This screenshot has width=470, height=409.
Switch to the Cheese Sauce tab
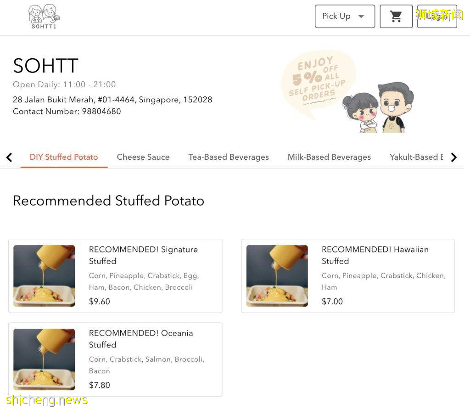143,157
